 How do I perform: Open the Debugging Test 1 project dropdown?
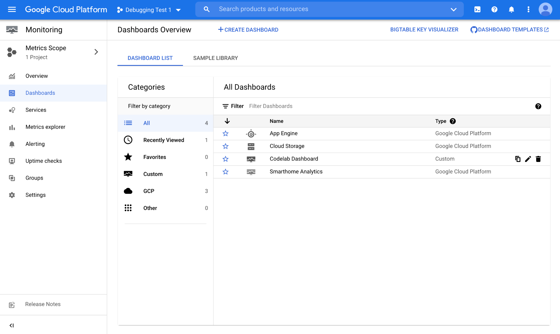pyautogui.click(x=149, y=10)
